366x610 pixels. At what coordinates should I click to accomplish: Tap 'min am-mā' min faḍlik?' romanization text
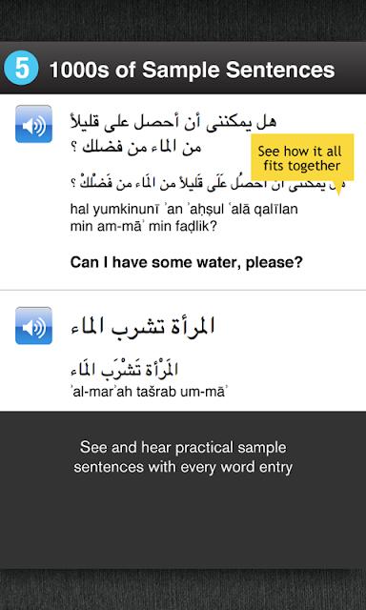144,226
